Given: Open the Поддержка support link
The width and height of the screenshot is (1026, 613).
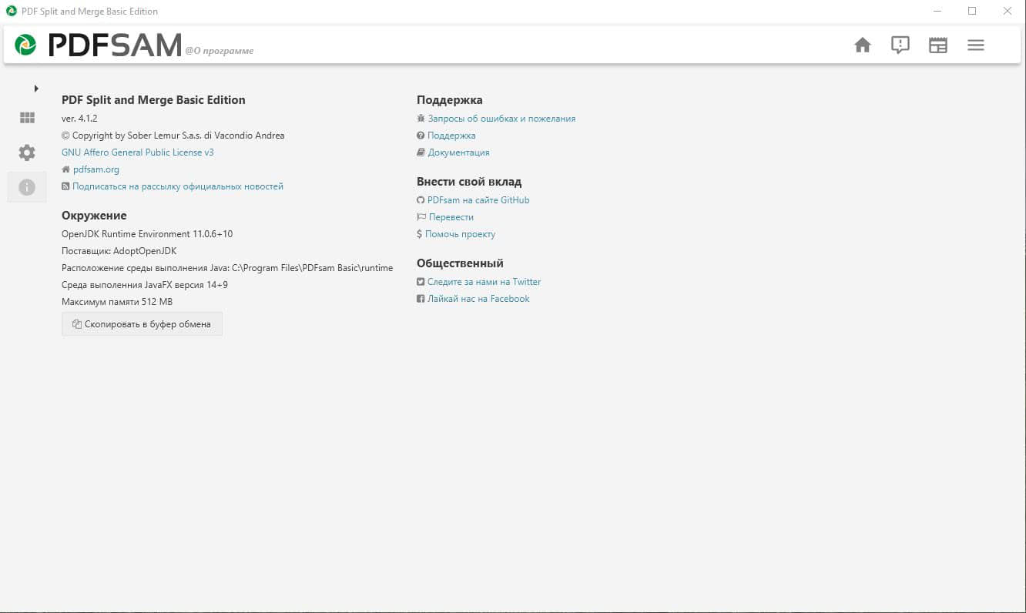Looking at the screenshot, I should (x=451, y=136).
